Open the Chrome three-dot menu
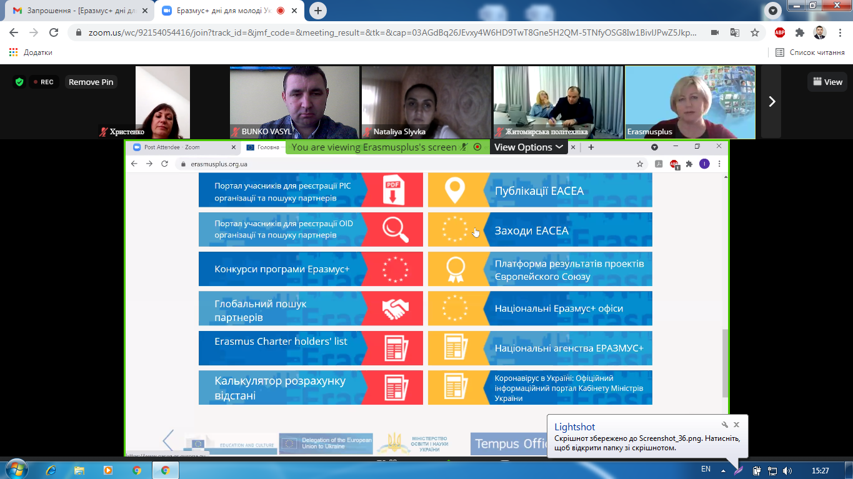The width and height of the screenshot is (853, 479). pyautogui.click(x=839, y=32)
